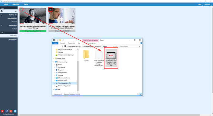213x116 pixels.
Task: Refresh the Explorer address bar
Action: click(116, 46)
